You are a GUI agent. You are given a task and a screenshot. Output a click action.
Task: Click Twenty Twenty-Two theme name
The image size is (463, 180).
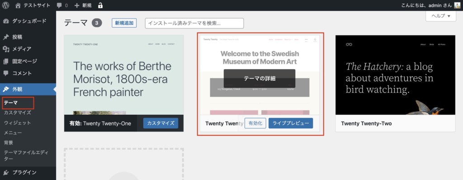coord(366,123)
